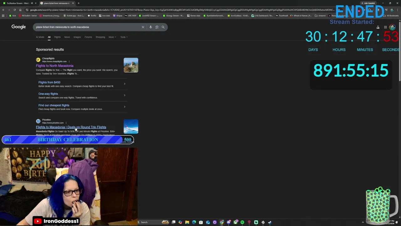
Task: Open the Wheel of Names bookmark
Action: [x=301, y=15]
